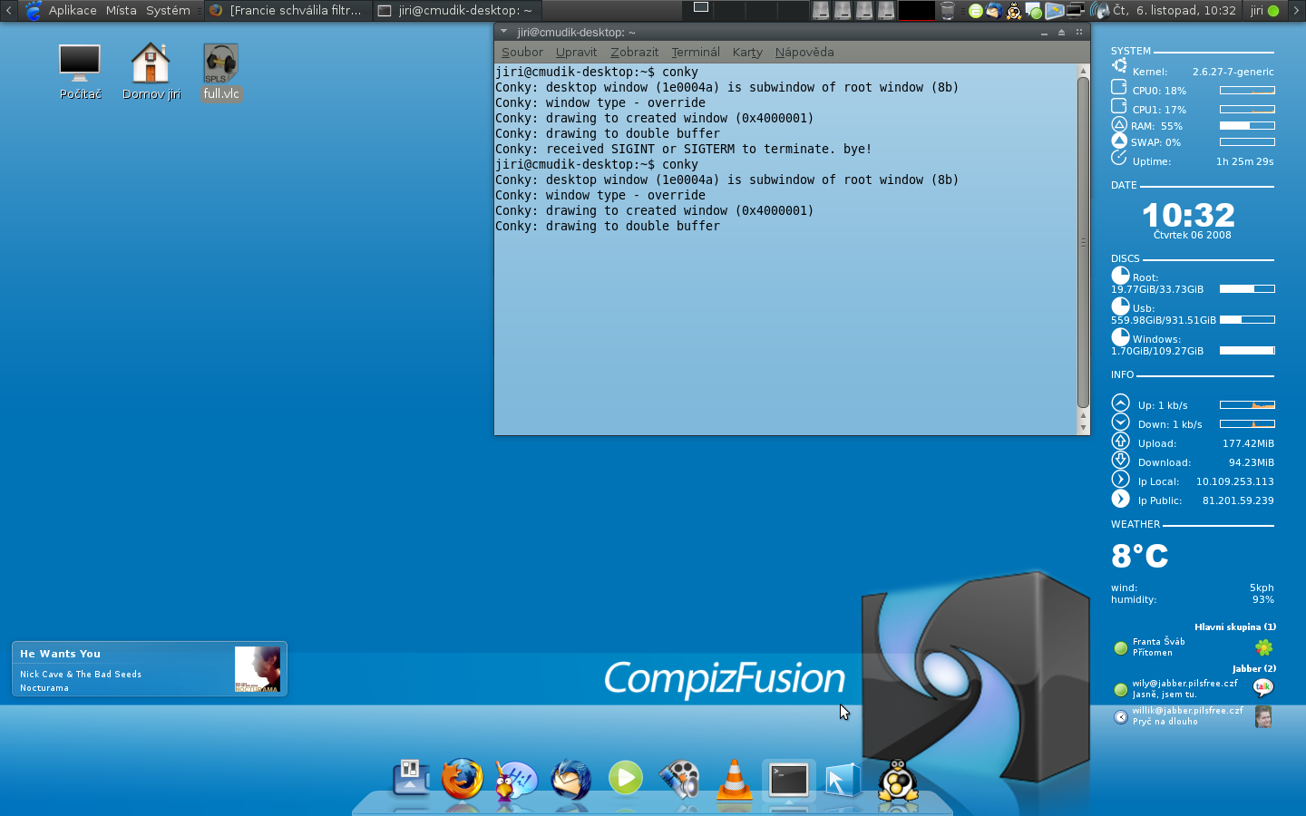
Task: Click the penguin tray icon in top panel
Action: (x=1014, y=11)
